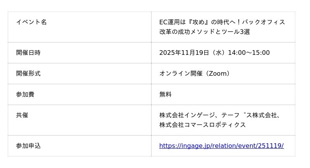Open the ingage.jp event registration link
Screen dimensions: 310x168
(x=221, y=146)
